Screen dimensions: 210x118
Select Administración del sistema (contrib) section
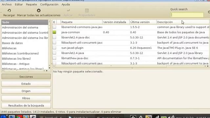(x=25, y=33)
